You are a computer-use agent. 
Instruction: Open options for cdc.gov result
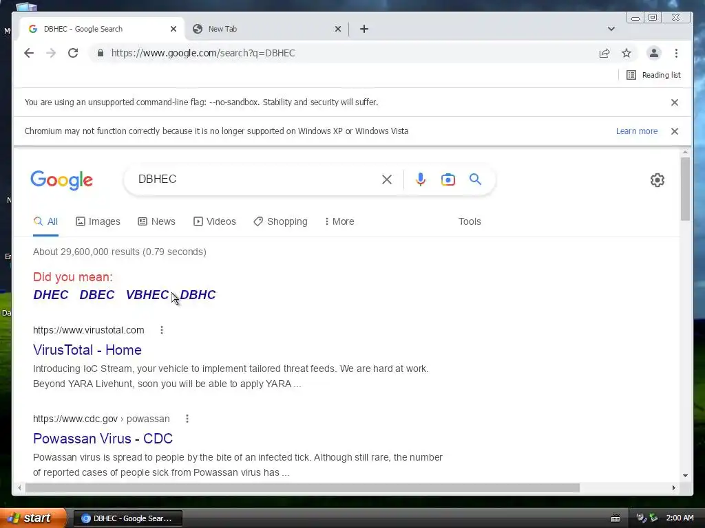[187, 419]
